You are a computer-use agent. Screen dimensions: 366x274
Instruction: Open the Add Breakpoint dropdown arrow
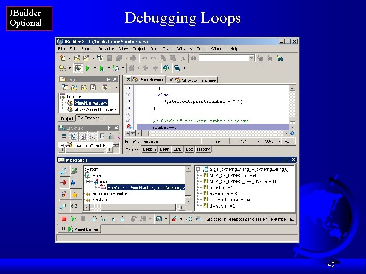tap(181, 219)
